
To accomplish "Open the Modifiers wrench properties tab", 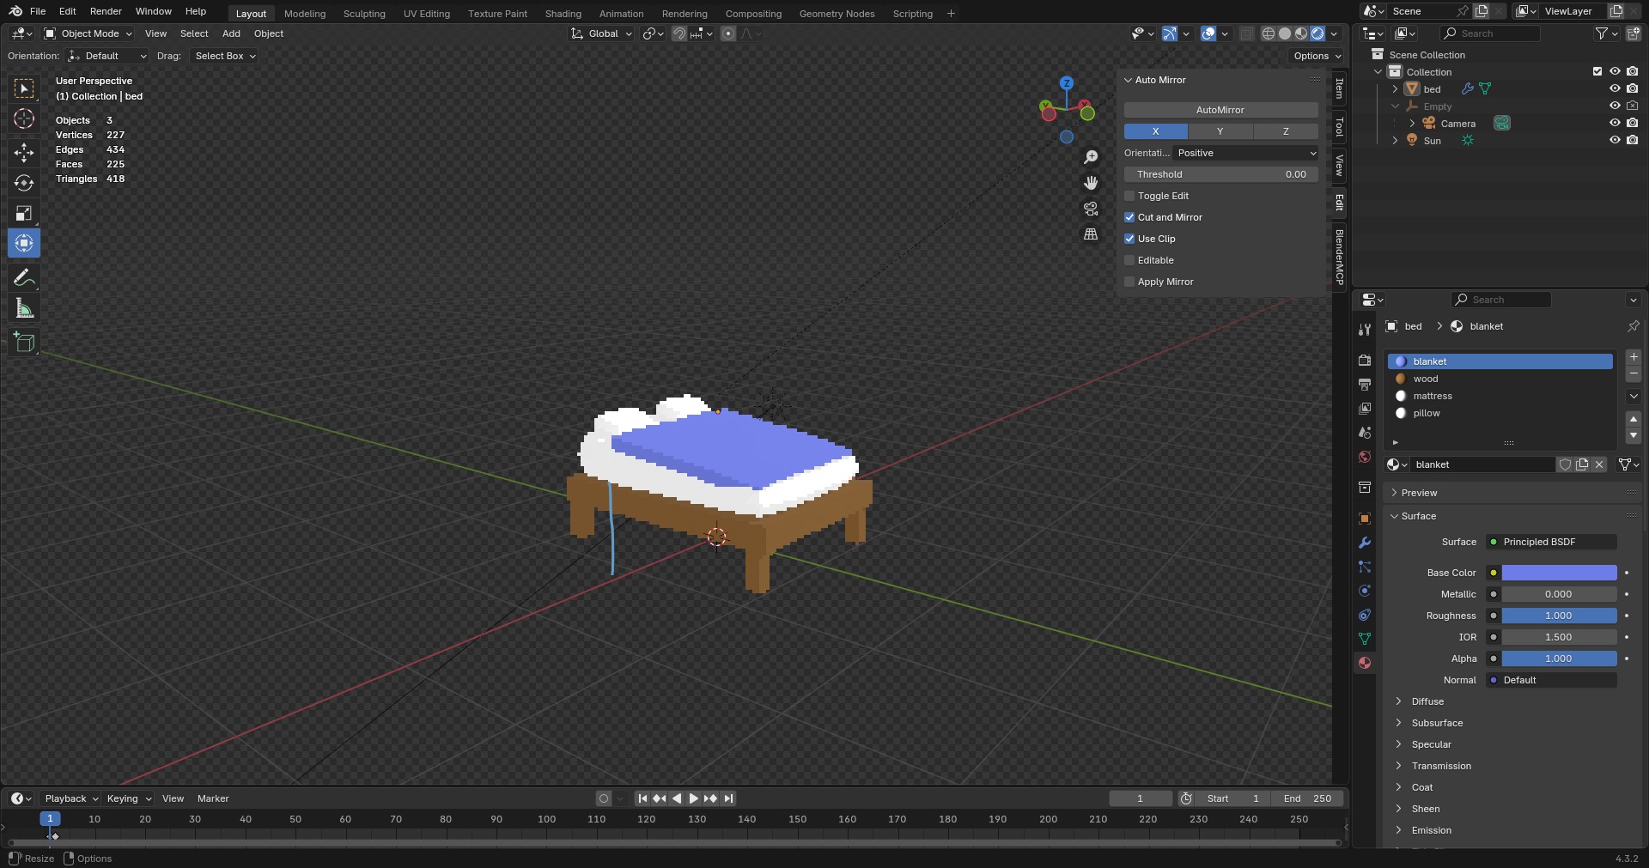I will 1365,543.
